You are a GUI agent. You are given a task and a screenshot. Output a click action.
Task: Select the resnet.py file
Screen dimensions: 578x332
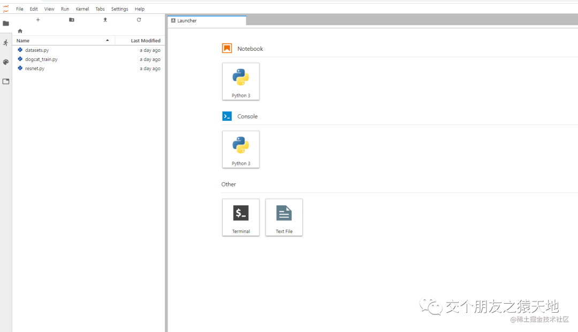point(88,68)
